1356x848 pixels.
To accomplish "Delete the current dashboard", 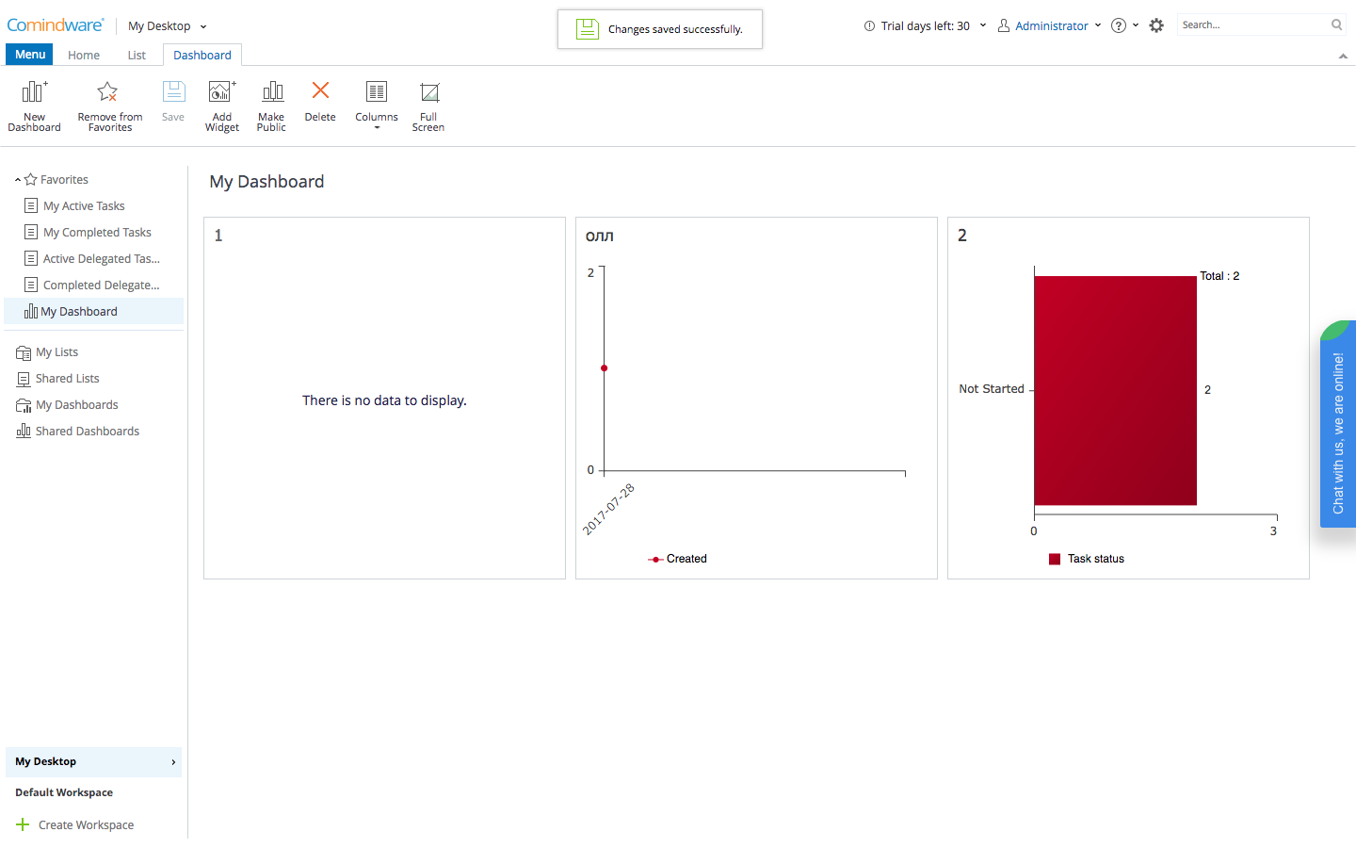I will (320, 91).
